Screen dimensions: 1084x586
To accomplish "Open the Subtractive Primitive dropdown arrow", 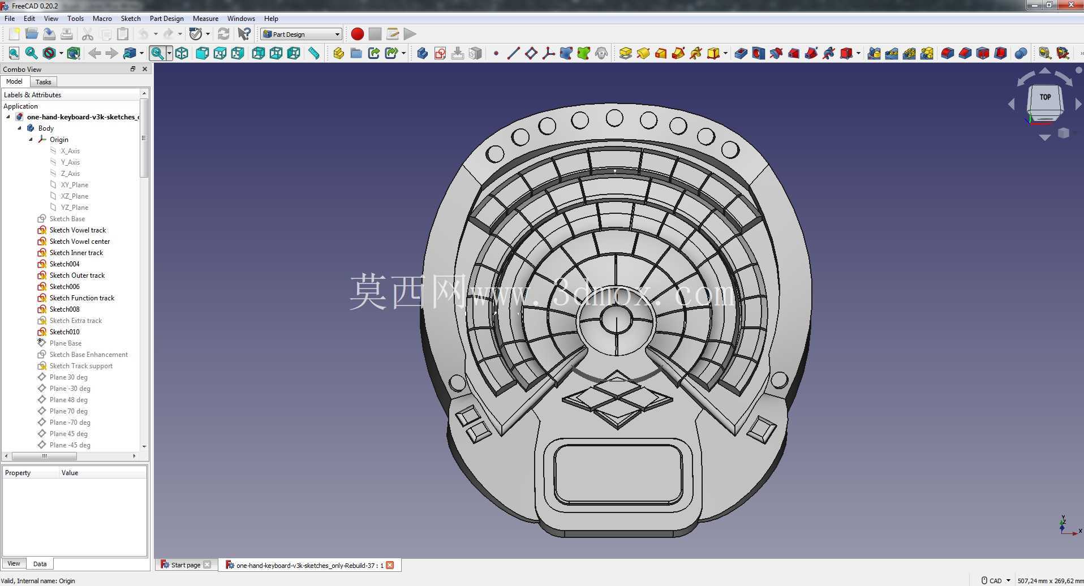I will pyautogui.click(x=859, y=53).
